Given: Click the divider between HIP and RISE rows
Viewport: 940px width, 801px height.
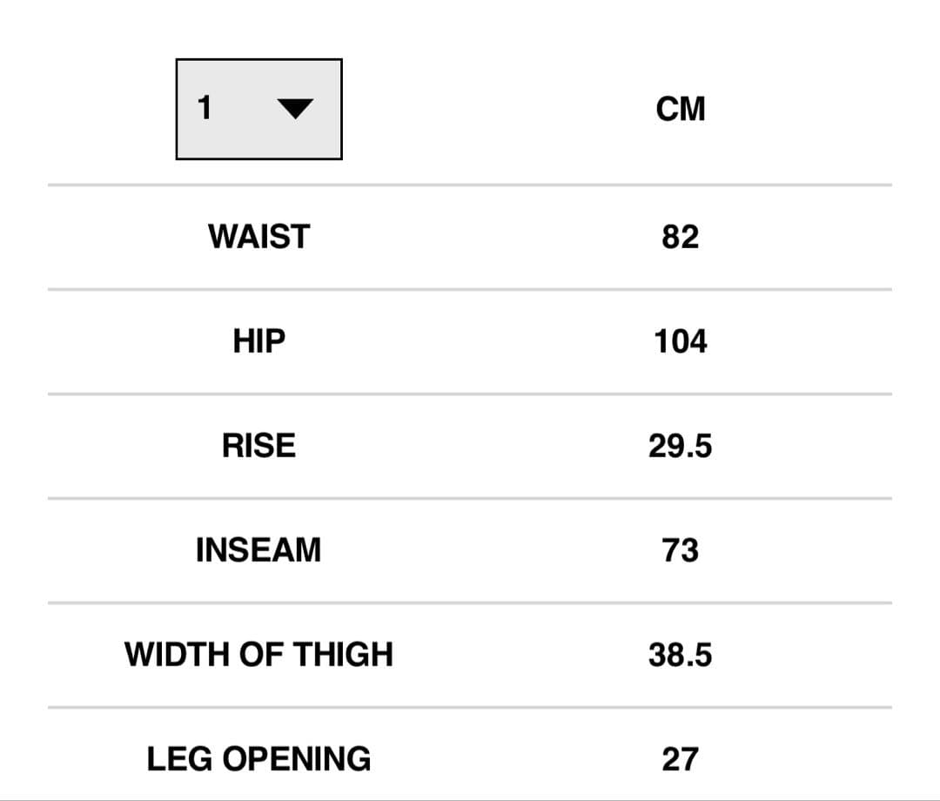Looking at the screenshot, I should click(470, 394).
